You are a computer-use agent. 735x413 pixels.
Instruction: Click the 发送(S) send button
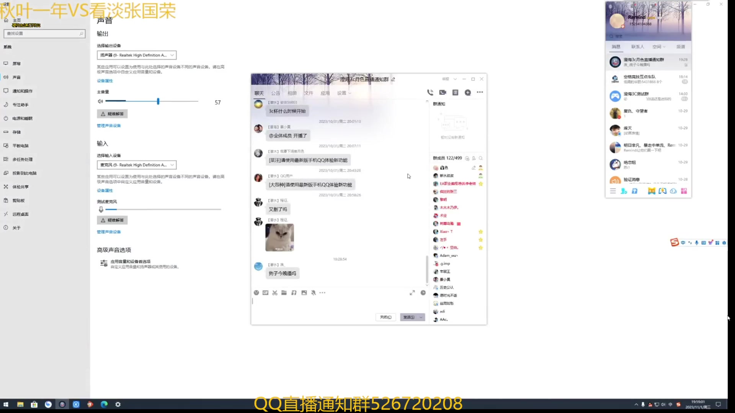(x=409, y=317)
